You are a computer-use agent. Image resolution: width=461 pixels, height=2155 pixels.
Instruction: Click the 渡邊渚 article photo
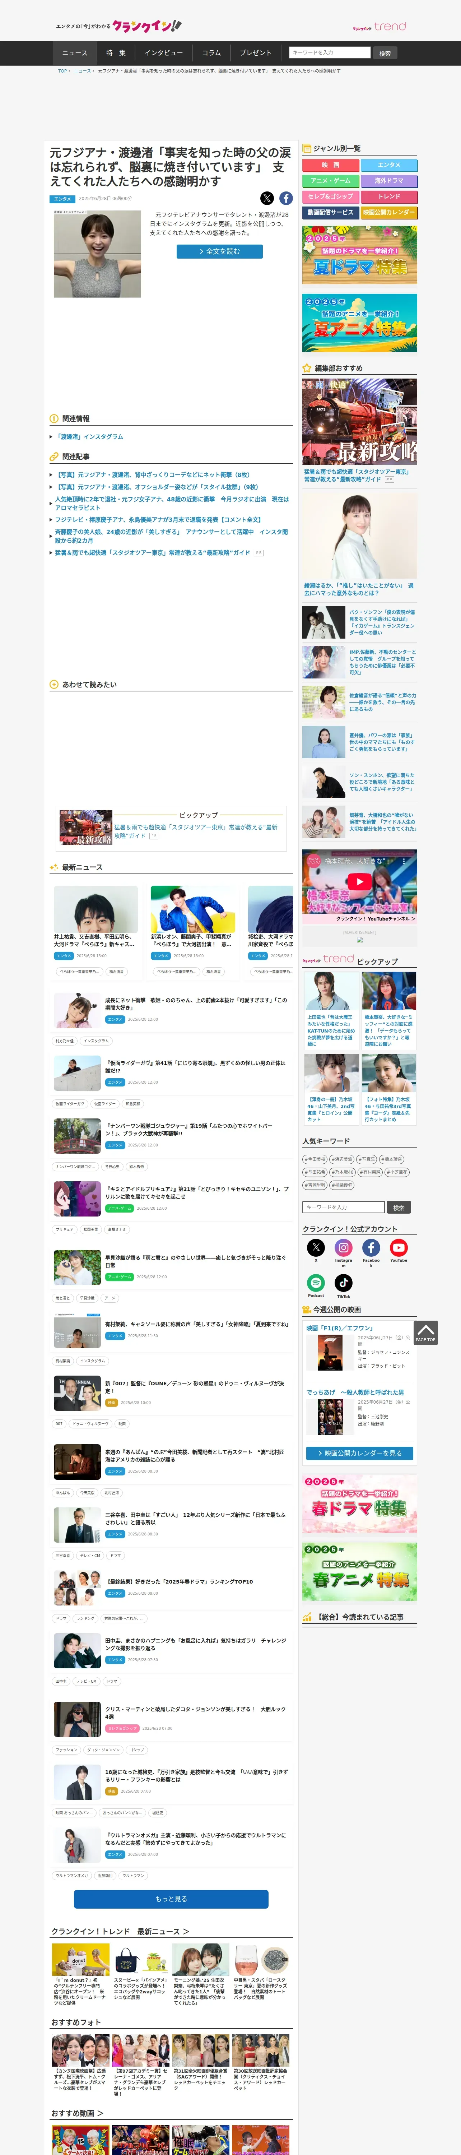coord(97,254)
